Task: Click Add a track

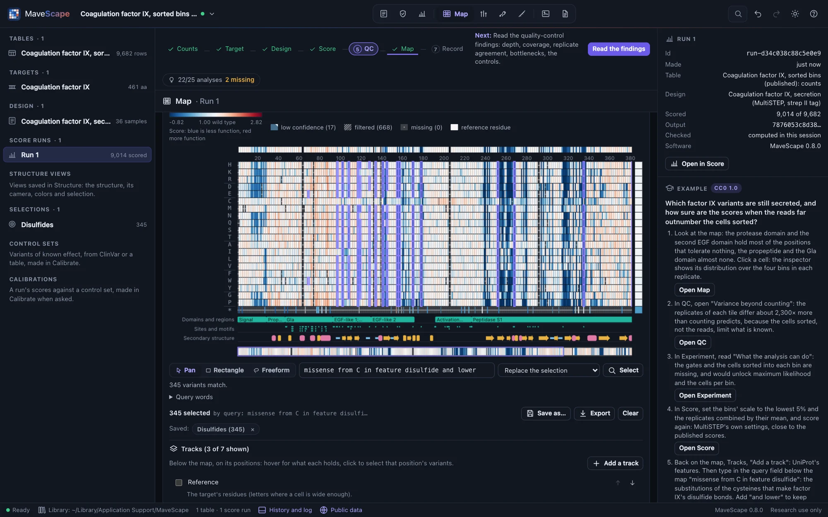Action: tap(615, 463)
